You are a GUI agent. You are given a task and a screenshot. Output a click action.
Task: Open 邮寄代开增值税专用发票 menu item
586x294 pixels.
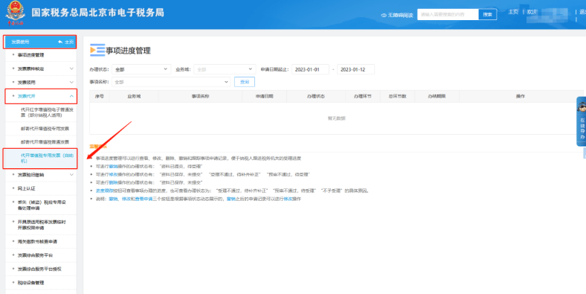click(45, 129)
